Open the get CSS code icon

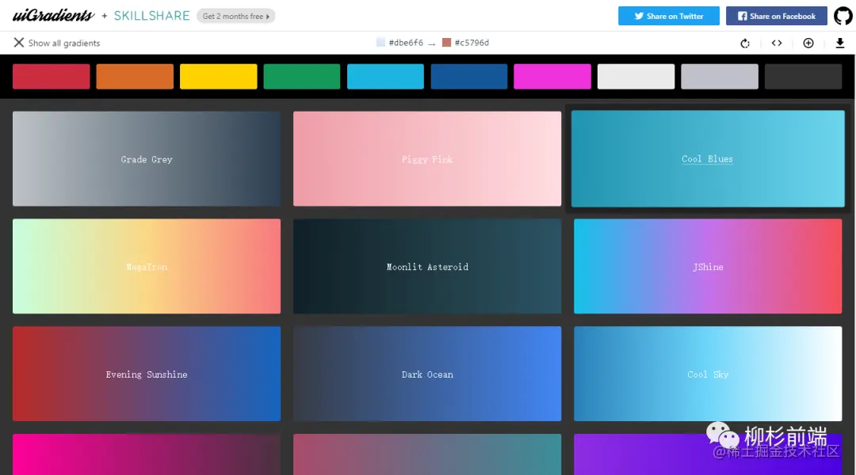(776, 43)
